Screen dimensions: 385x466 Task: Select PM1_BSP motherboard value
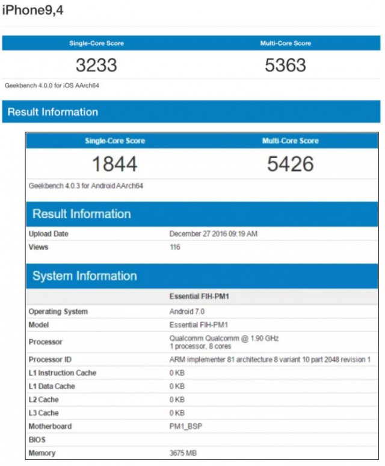[186, 426]
